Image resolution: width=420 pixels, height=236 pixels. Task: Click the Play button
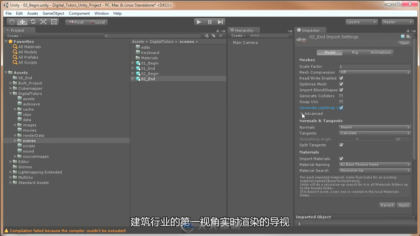[199, 22]
